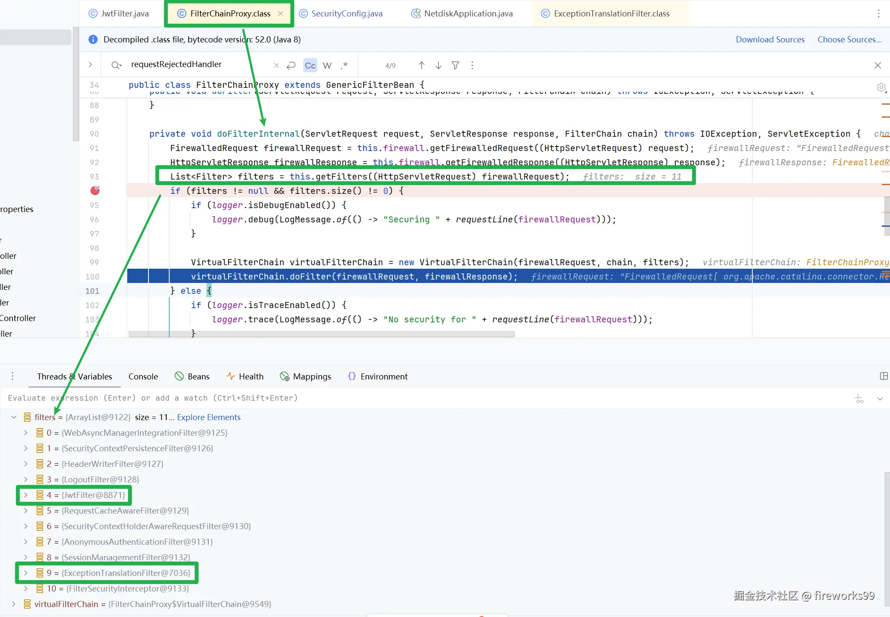The width and height of the screenshot is (890, 617).
Task: Expand LogoutFilter entry
Action: (x=26, y=479)
